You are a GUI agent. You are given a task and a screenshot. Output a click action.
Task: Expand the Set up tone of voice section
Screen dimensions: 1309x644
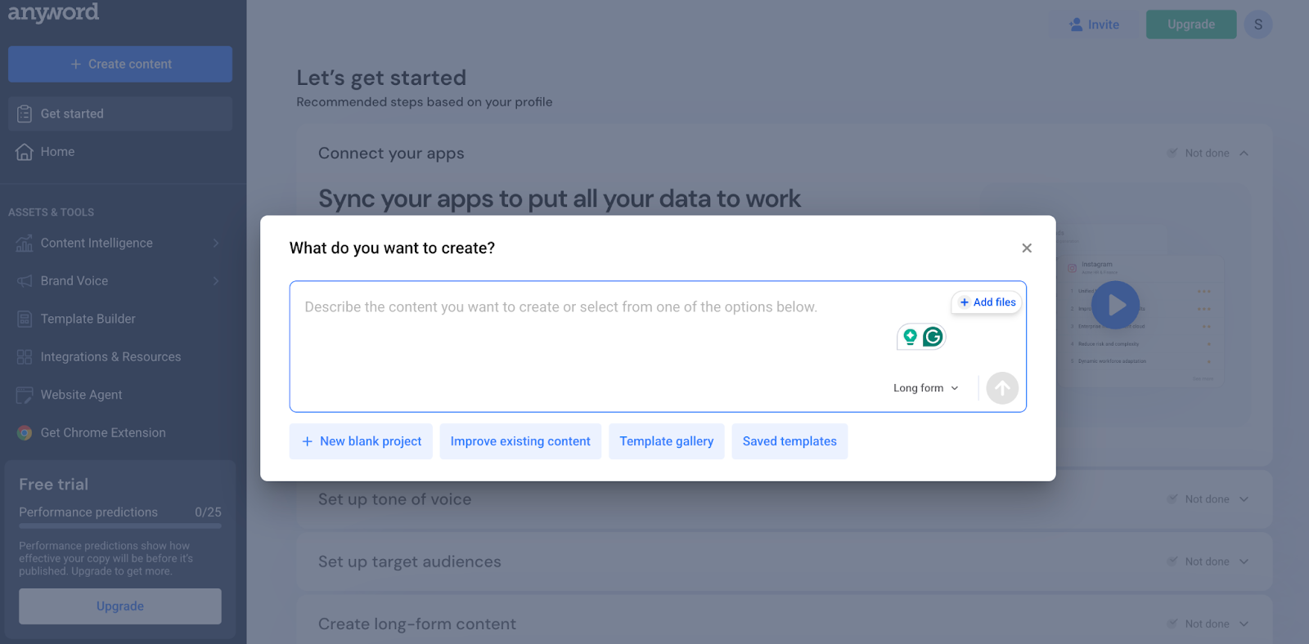click(x=1244, y=499)
